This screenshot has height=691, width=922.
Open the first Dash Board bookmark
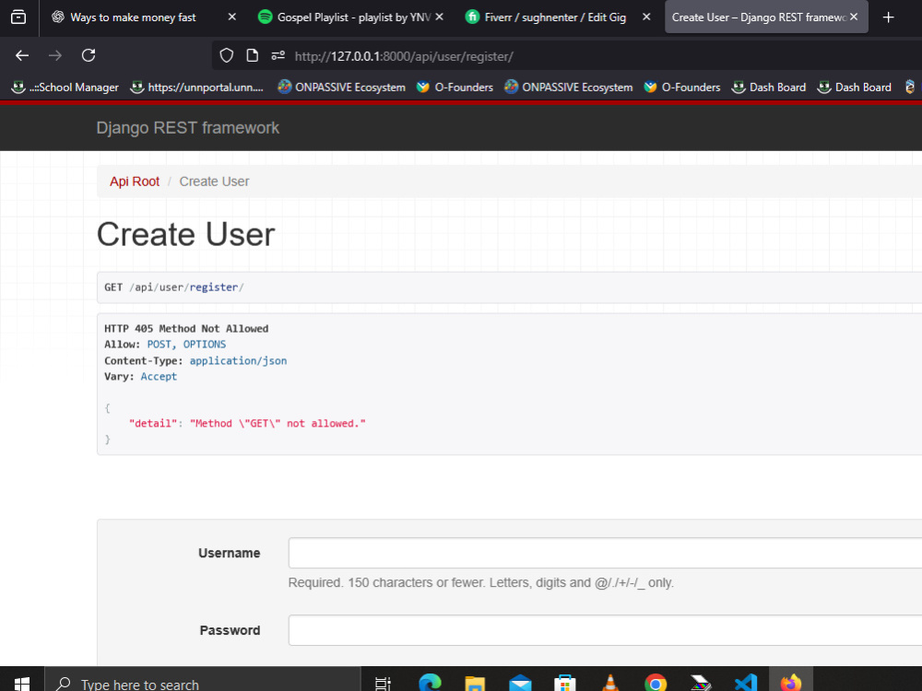769,87
